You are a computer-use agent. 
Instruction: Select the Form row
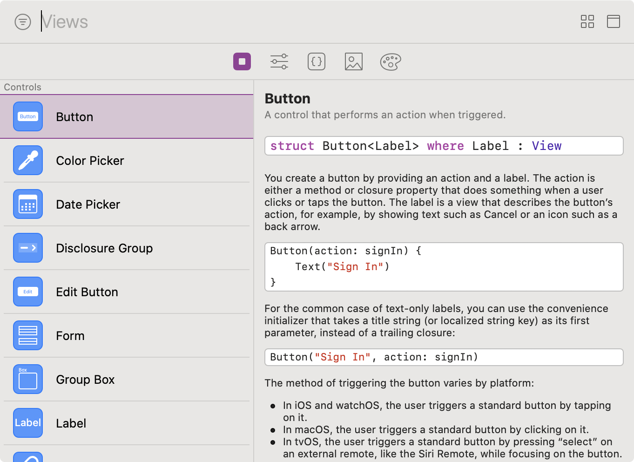click(x=127, y=336)
